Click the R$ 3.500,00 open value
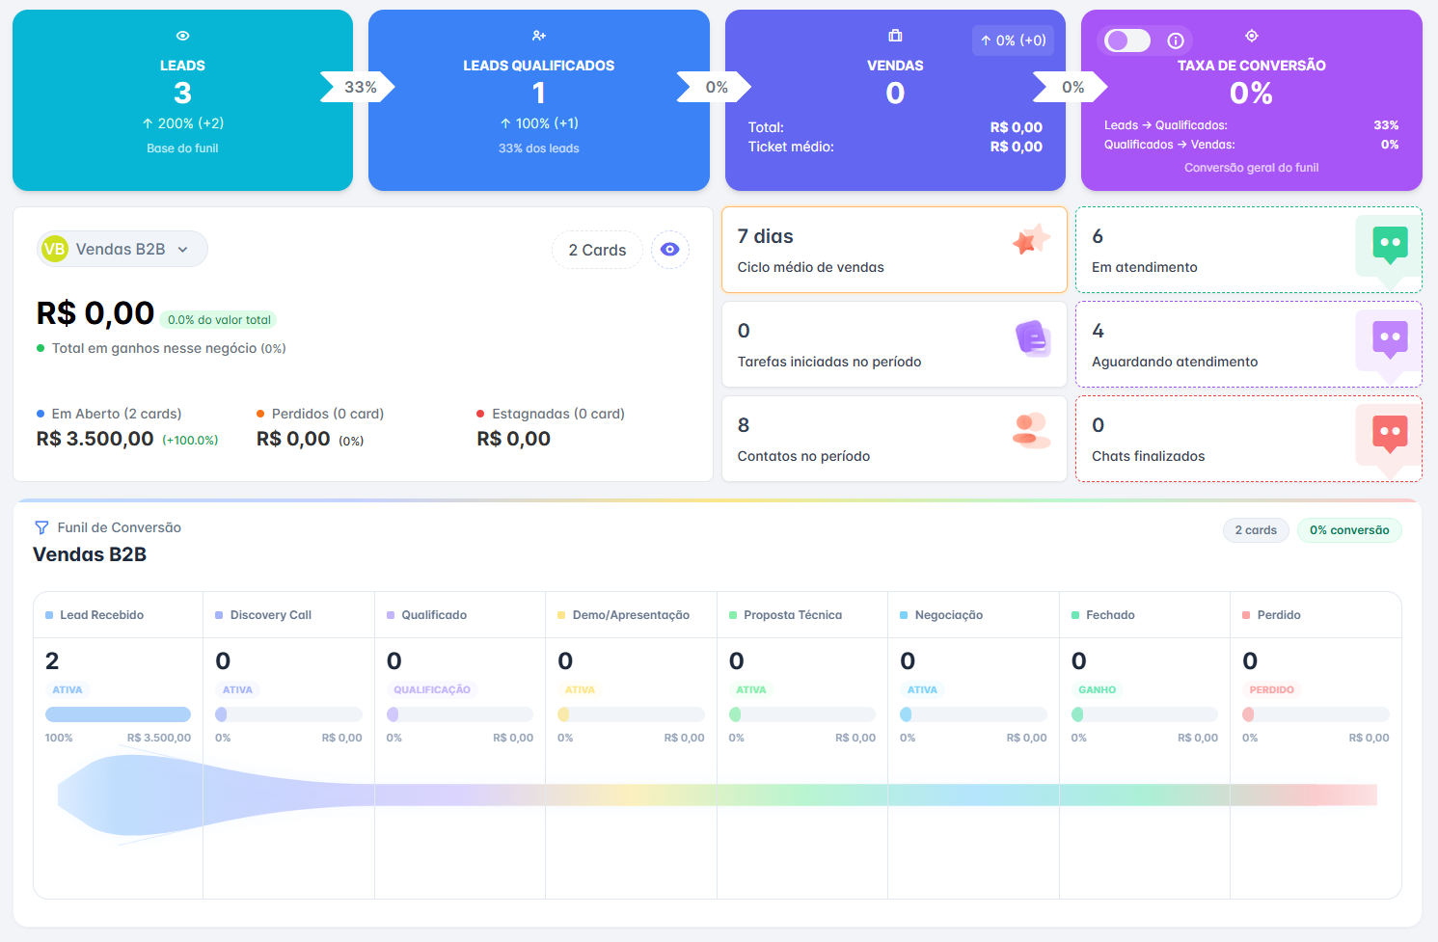 tap(95, 439)
